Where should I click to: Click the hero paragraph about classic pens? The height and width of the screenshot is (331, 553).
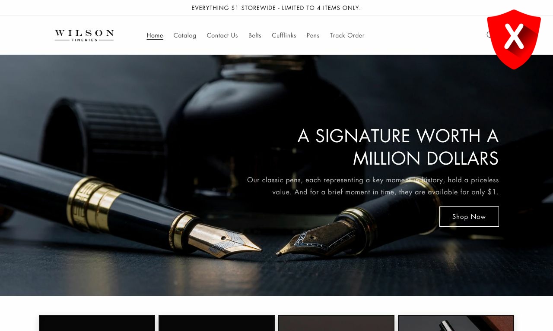[373, 186]
